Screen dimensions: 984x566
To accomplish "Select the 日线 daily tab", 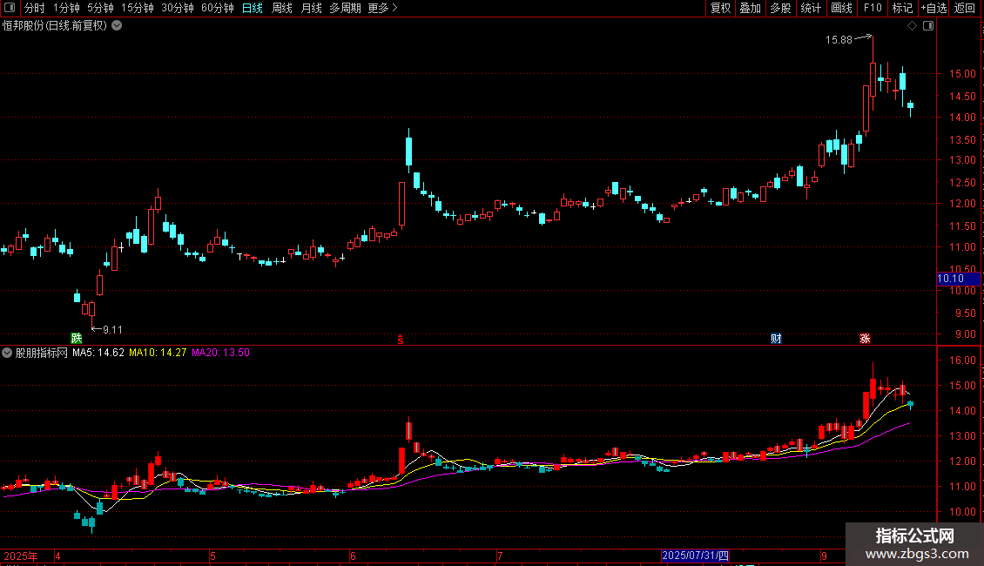I will click(x=253, y=8).
